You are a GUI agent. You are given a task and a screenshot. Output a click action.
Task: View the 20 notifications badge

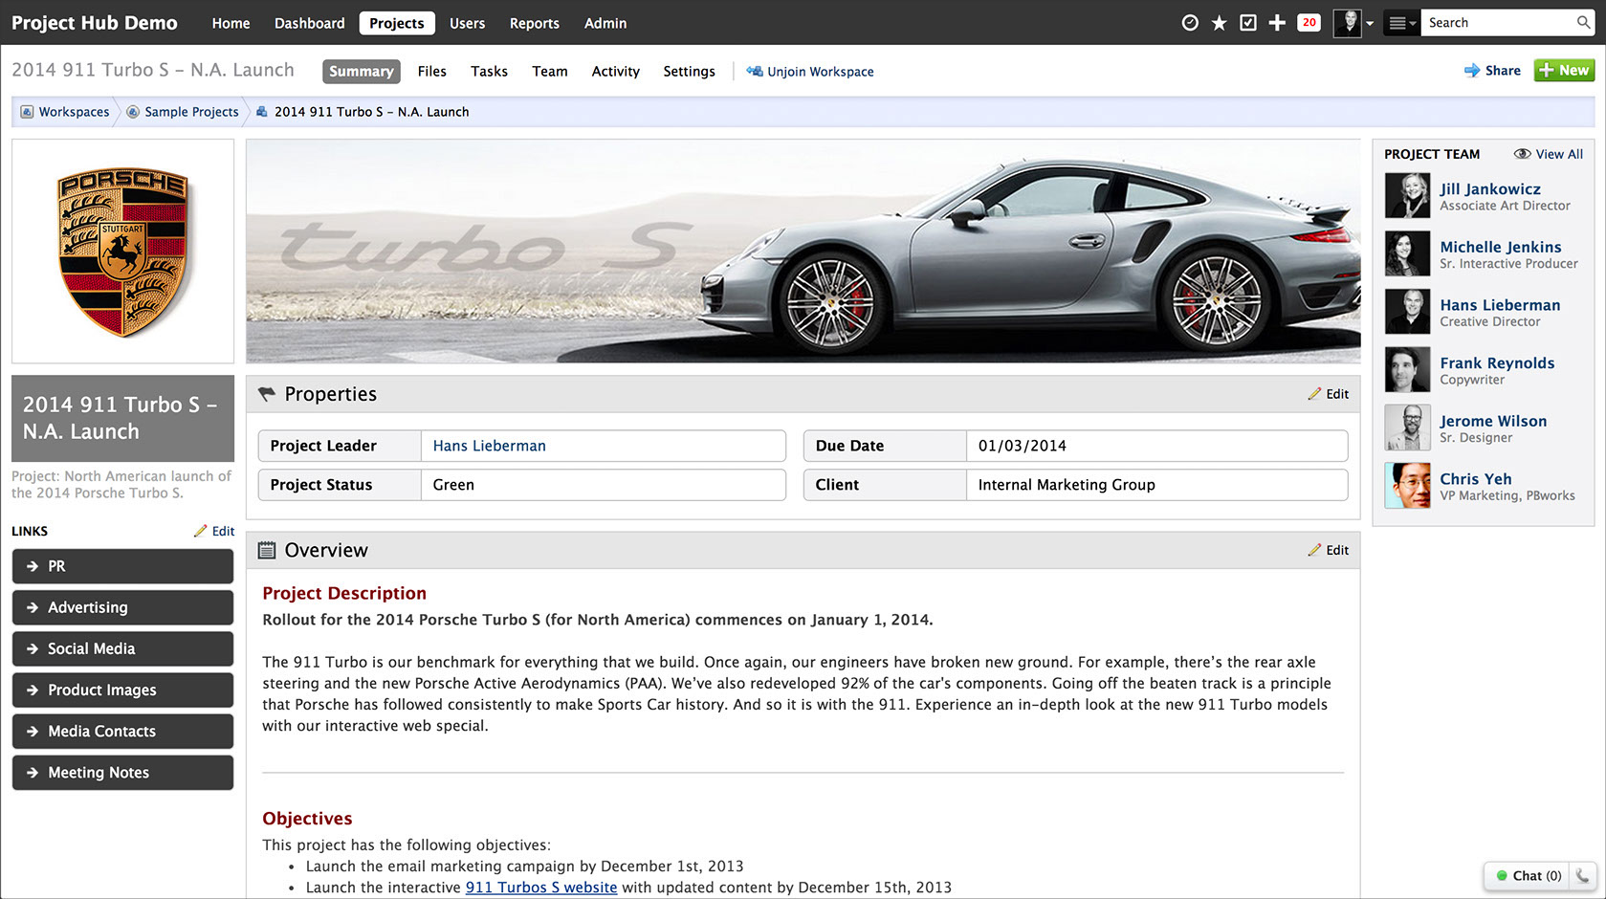click(x=1309, y=21)
